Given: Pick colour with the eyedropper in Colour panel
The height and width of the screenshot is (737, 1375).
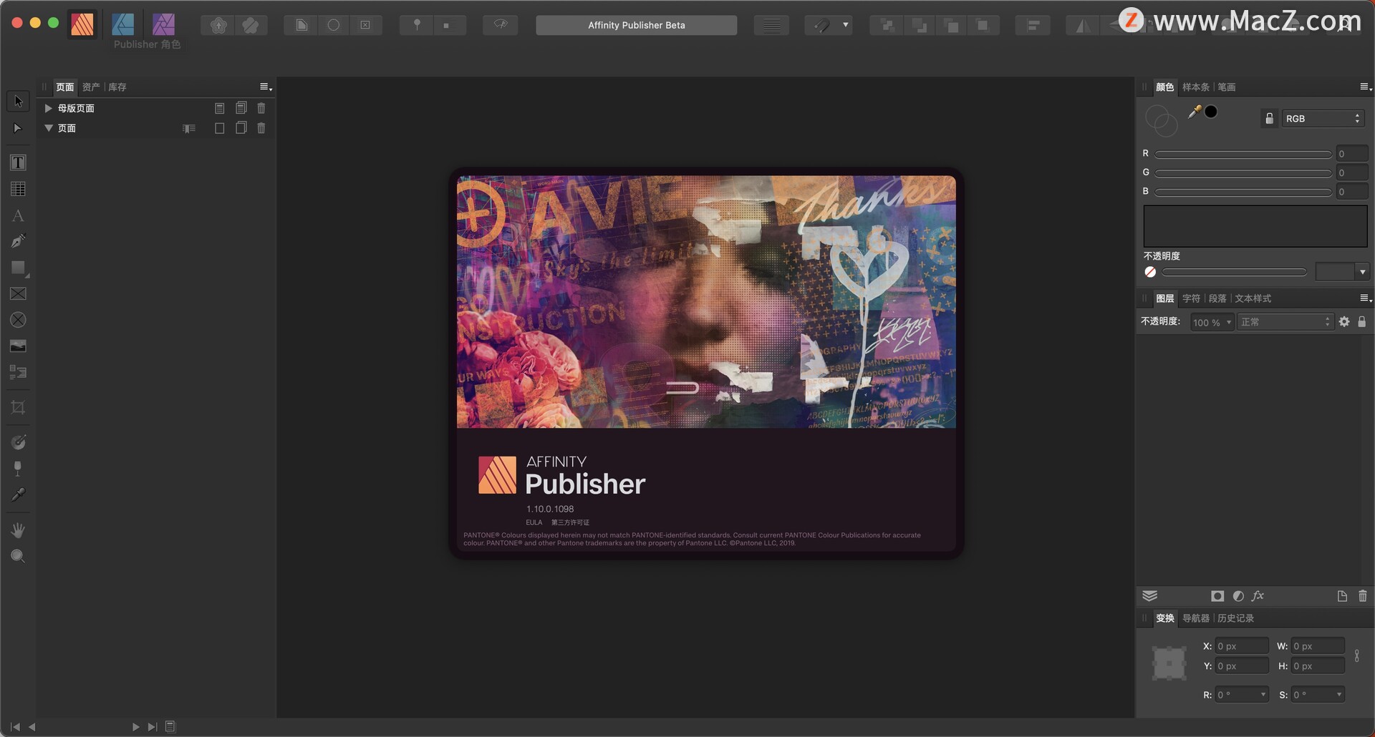Looking at the screenshot, I should click(x=1195, y=112).
